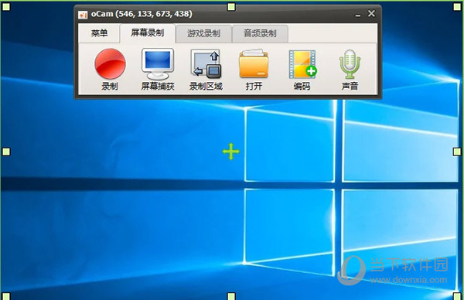Click the right-middle selection handle
Viewport: 464px width, 300px height.
pyautogui.click(x=457, y=152)
